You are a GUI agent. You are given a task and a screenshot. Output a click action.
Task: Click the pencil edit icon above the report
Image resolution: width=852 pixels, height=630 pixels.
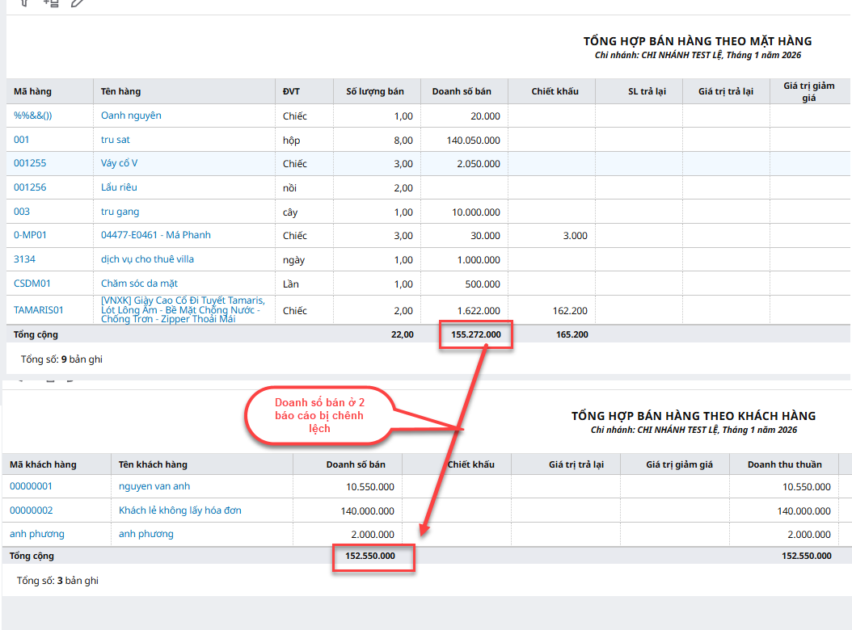point(78,2)
